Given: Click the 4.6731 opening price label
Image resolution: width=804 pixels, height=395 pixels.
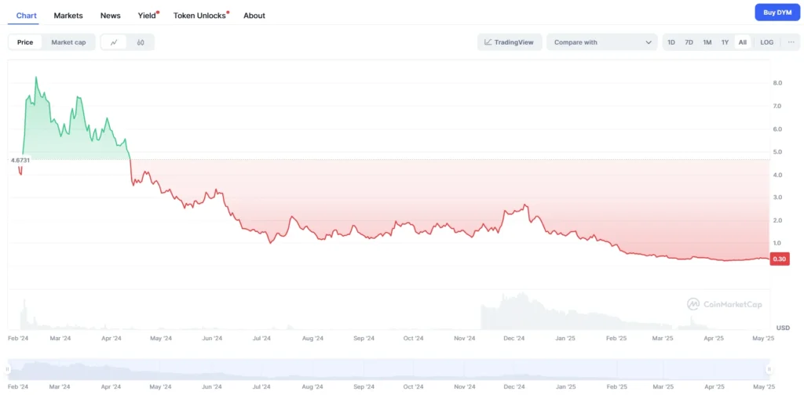Looking at the screenshot, I should (x=20, y=160).
